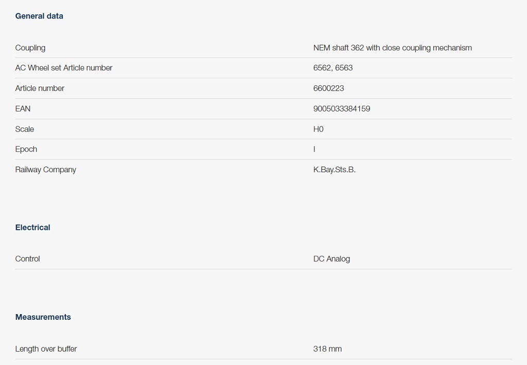This screenshot has height=365, width=527.
Task: Click the Electrical section heading
Action: (32, 227)
